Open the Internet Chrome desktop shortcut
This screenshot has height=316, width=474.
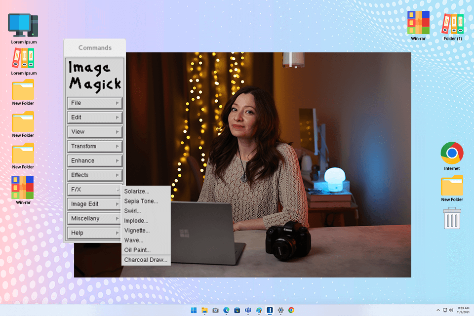(452, 156)
